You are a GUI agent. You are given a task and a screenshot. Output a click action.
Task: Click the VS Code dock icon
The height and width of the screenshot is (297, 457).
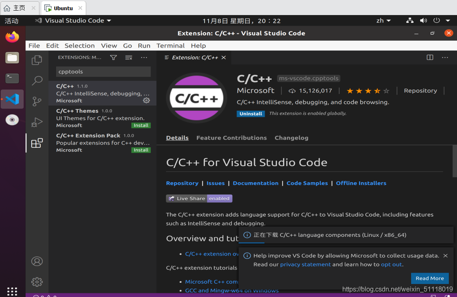coord(12,99)
